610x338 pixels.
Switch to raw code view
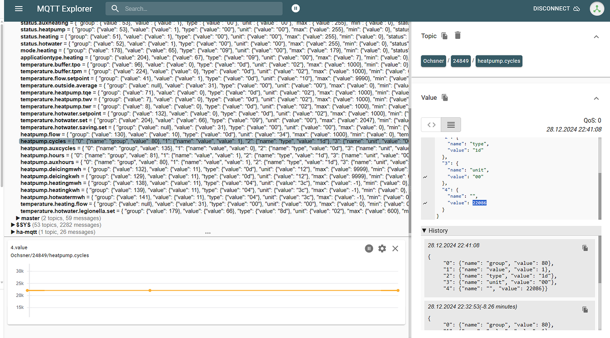pyautogui.click(x=431, y=125)
